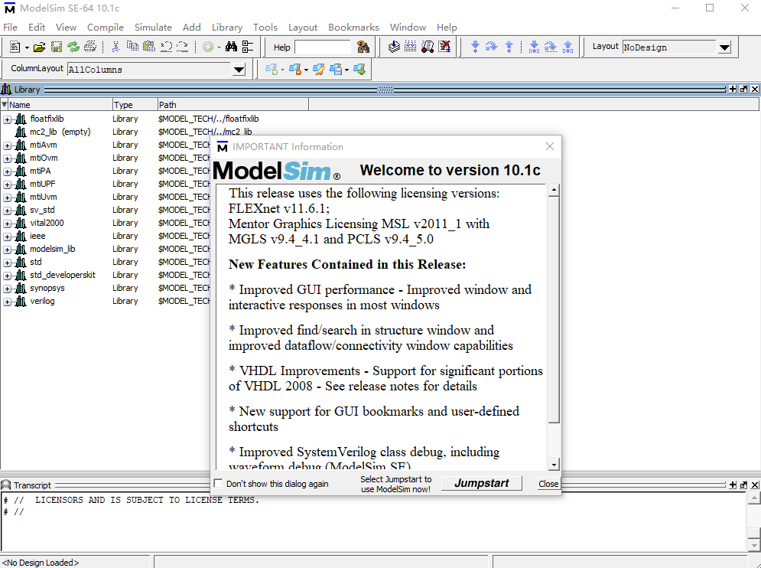This screenshot has width=761, height=568.
Task: Click the Break simulation red X icon
Action: tap(445, 47)
